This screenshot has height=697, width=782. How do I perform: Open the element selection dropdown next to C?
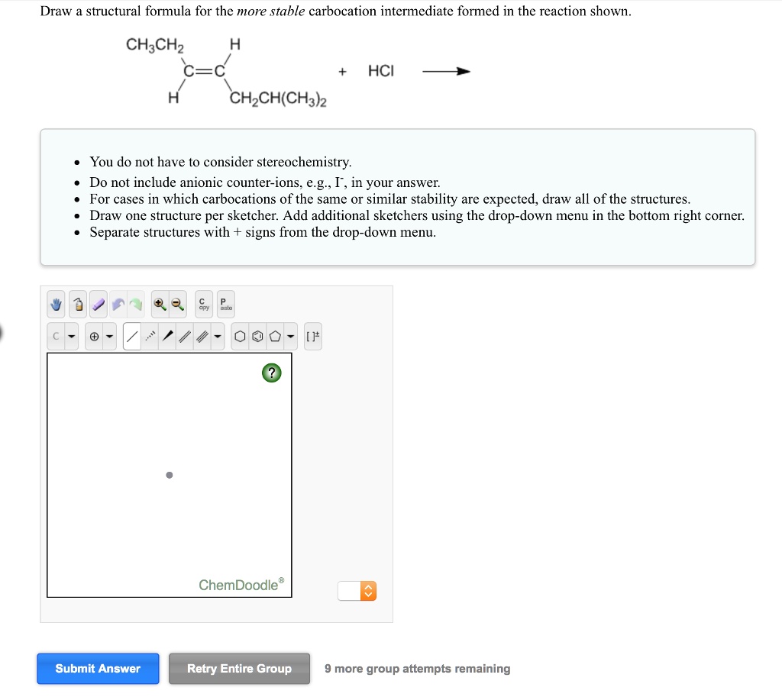(70, 336)
